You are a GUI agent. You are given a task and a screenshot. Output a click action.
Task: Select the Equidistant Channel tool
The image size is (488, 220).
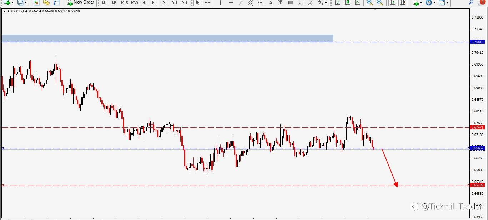[250, 2]
